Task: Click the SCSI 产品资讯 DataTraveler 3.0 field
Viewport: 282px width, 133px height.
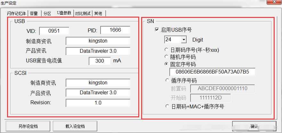Action: coord(98,93)
